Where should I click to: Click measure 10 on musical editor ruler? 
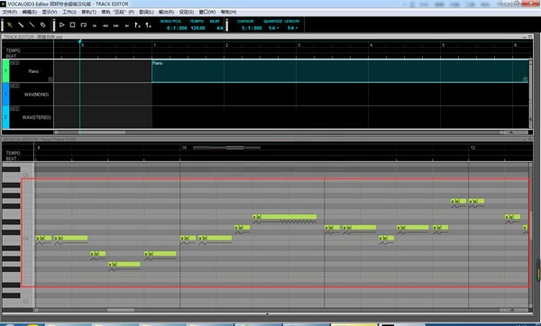184,148
